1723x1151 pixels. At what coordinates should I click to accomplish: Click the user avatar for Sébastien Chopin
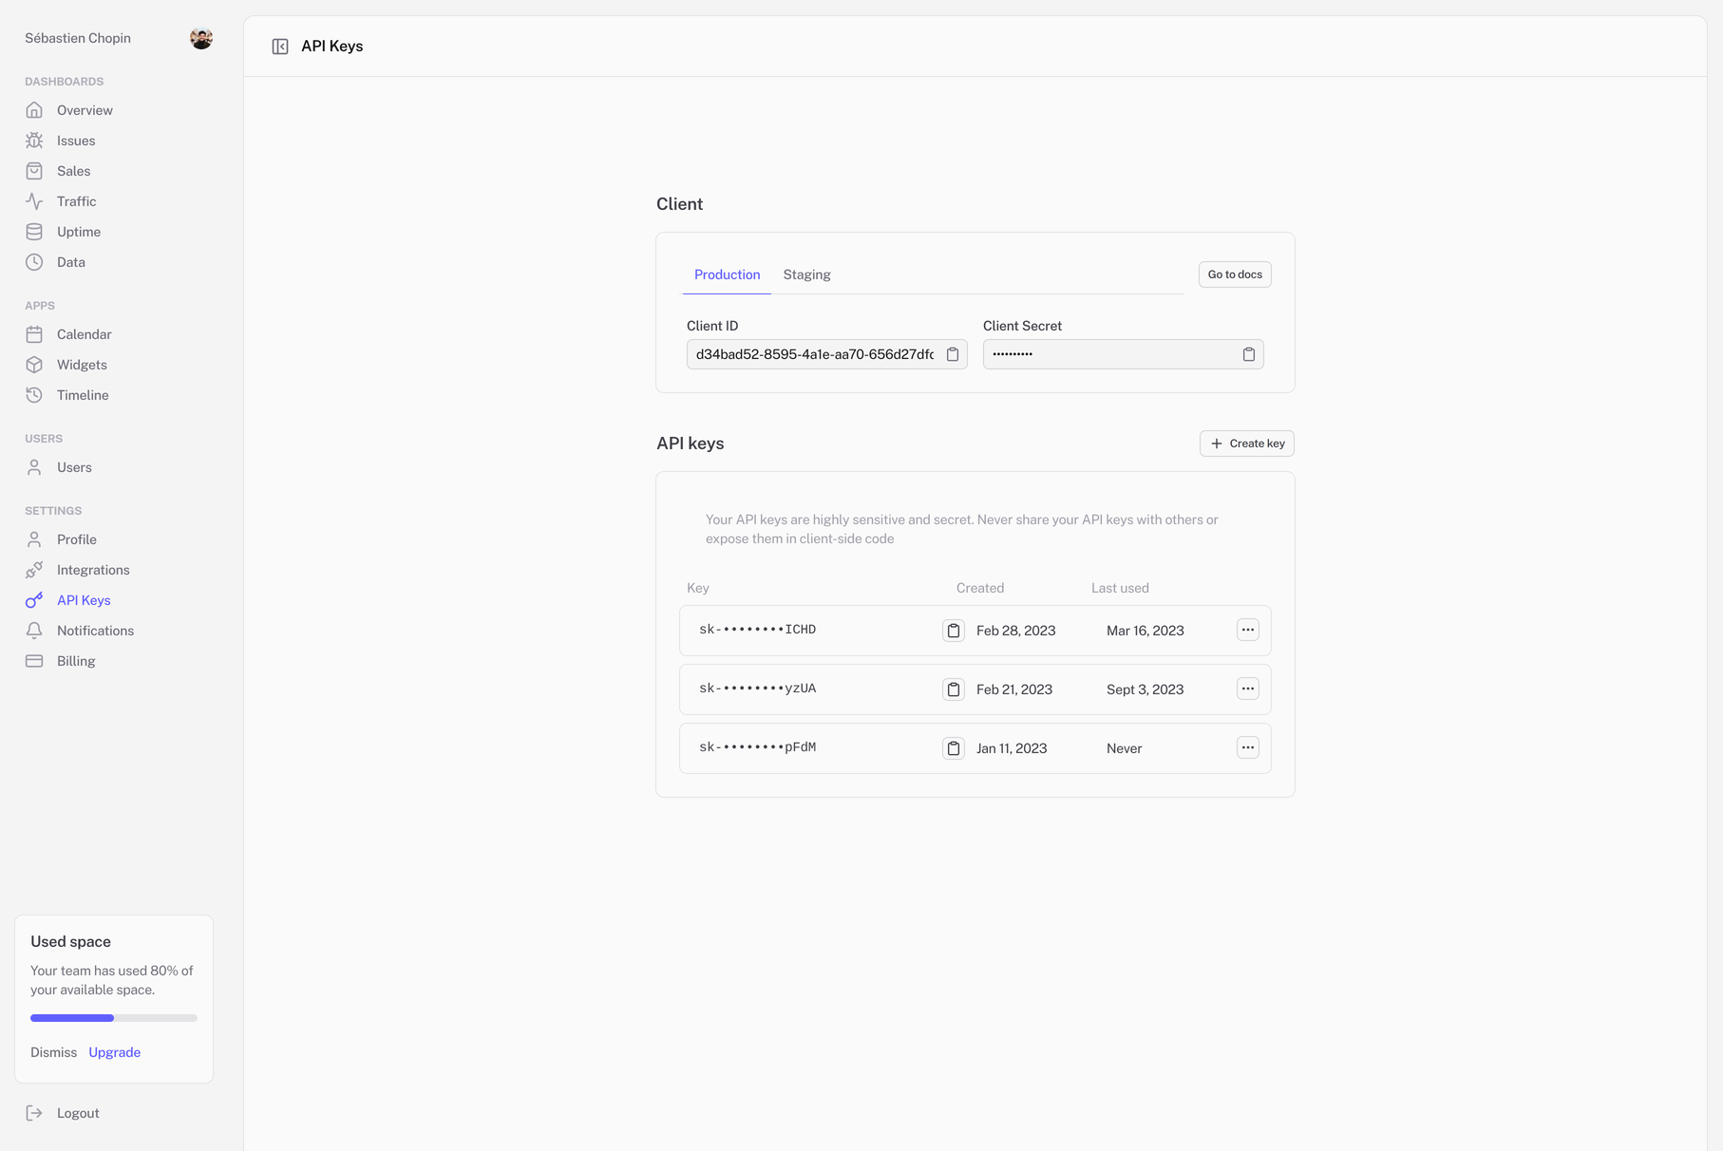(x=200, y=38)
